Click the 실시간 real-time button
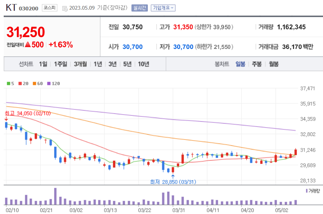The width and height of the screenshot is (323, 214). point(139,8)
